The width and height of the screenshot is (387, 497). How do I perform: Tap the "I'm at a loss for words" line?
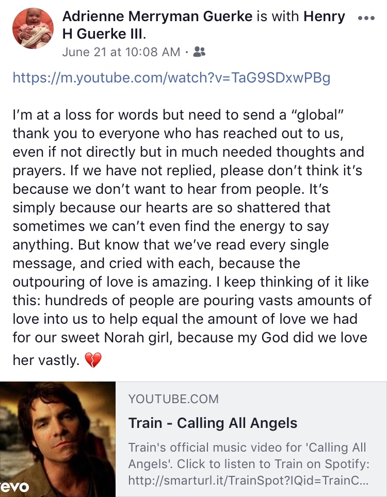tap(103, 115)
